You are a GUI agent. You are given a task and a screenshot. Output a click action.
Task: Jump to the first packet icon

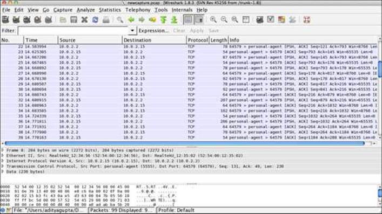pos(163,20)
